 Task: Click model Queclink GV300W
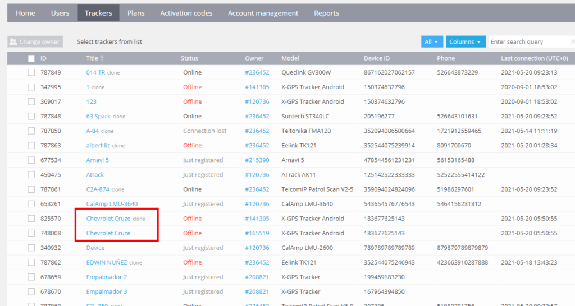(306, 72)
